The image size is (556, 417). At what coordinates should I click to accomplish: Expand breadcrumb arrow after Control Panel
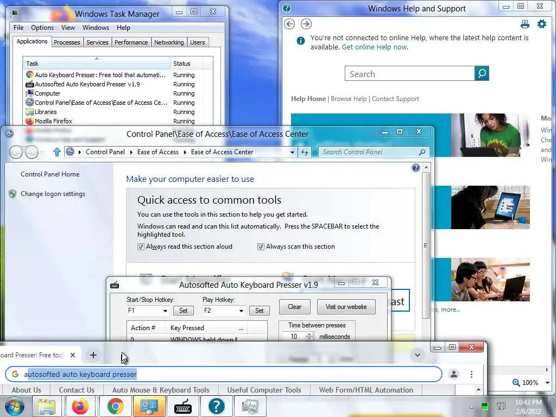click(131, 152)
